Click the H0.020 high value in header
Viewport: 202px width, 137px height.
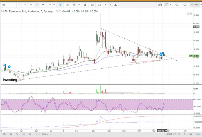(76, 11)
